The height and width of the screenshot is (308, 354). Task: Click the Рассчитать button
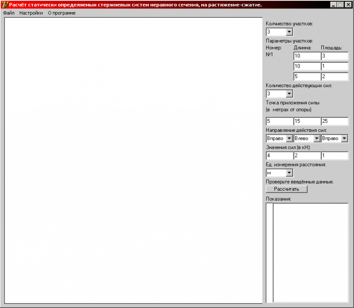point(286,189)
